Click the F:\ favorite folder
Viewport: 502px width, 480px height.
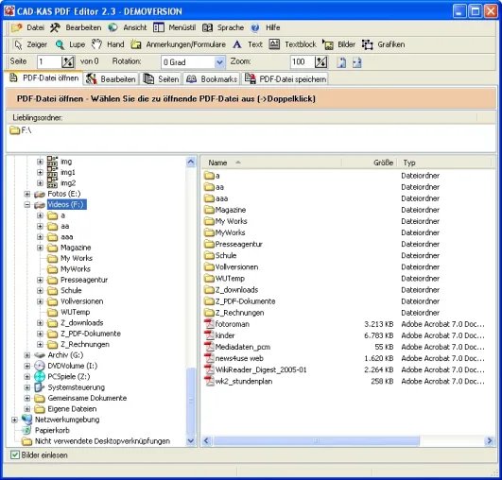click(x=21, y=130)
